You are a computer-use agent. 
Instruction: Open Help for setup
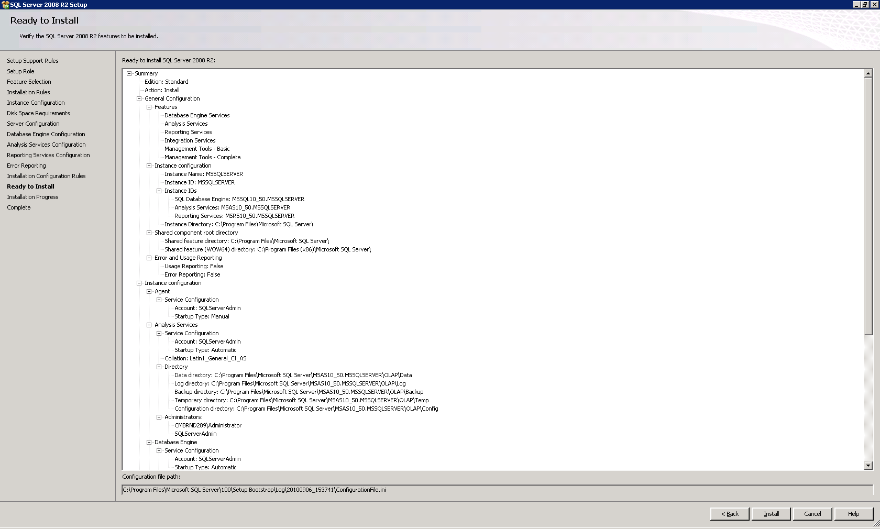point(854,514)
